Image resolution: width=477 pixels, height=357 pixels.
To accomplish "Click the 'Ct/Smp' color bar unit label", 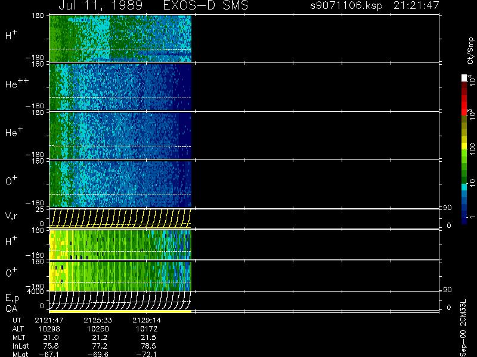I will tap(470, 51).
